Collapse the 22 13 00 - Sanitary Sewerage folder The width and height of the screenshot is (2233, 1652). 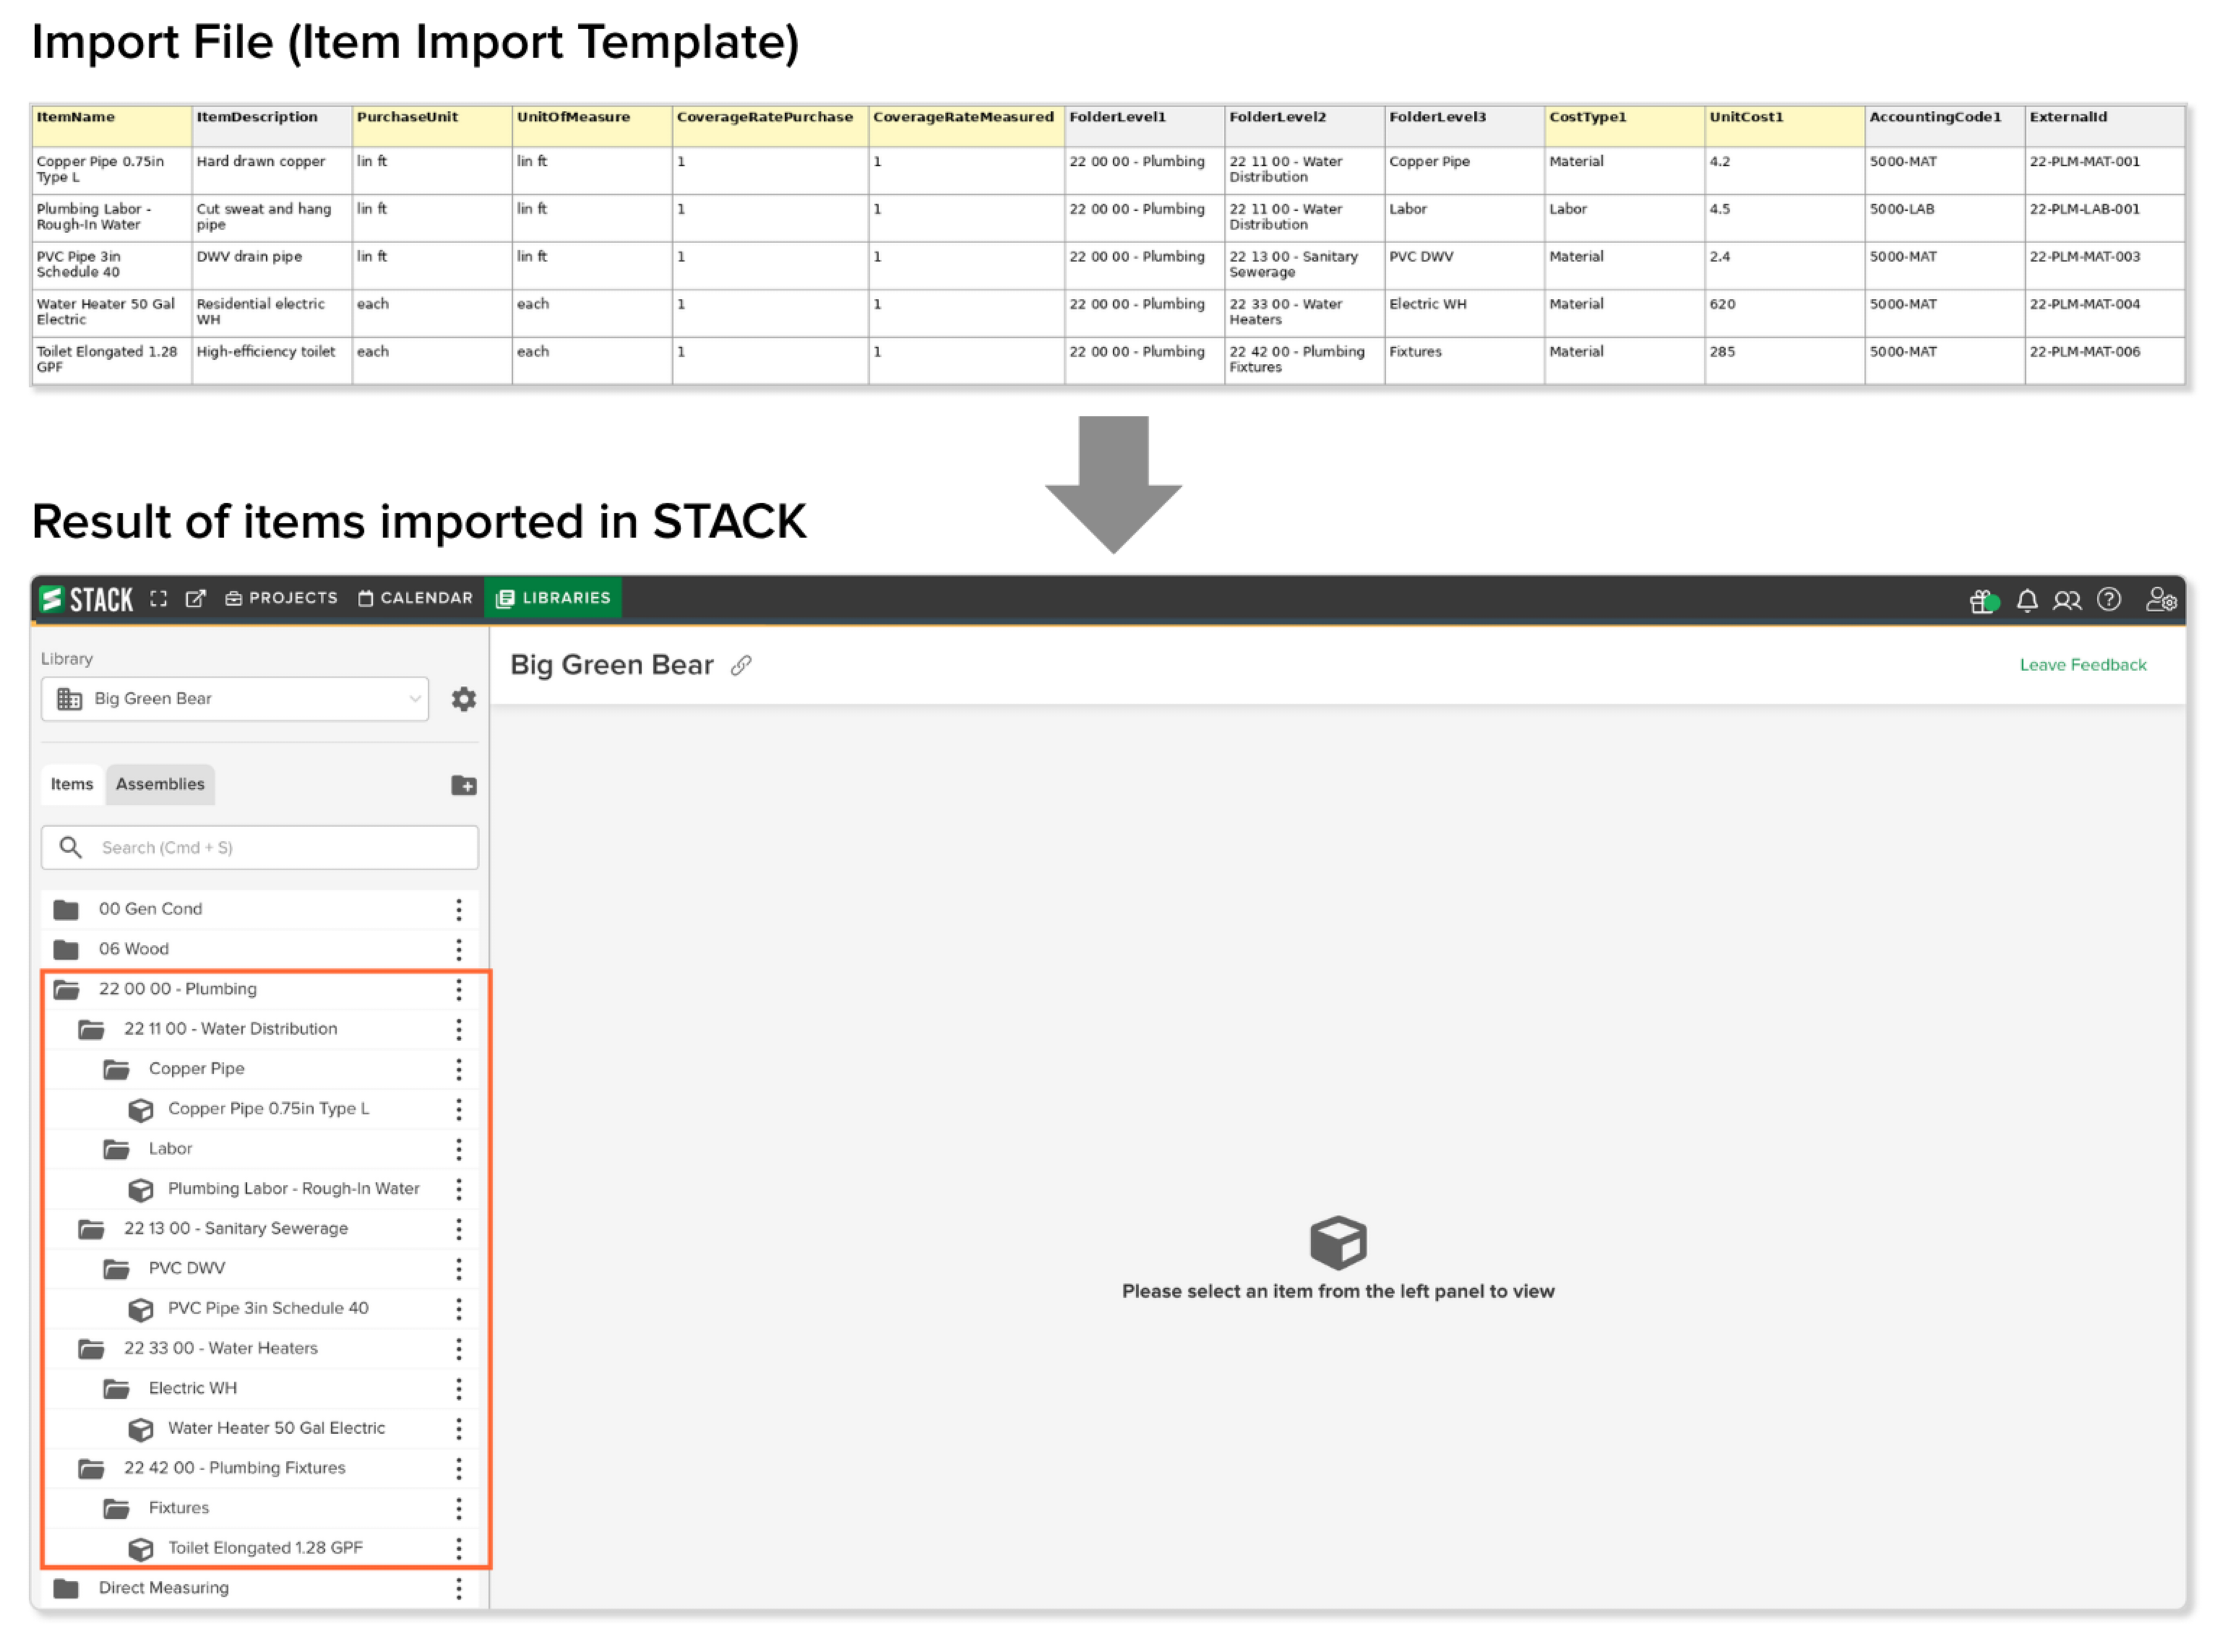coord(91,1229)
